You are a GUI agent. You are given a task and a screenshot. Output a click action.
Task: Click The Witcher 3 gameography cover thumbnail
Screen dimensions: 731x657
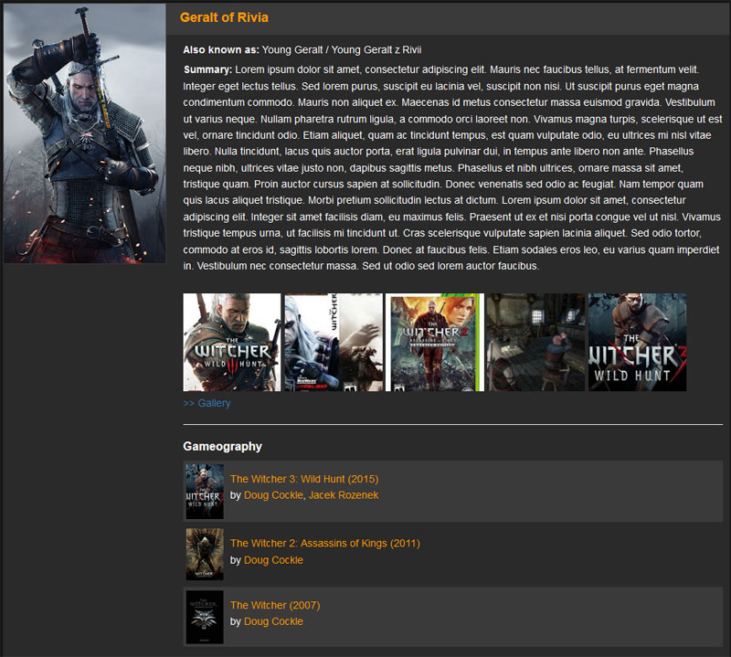[x=205, y=492]
